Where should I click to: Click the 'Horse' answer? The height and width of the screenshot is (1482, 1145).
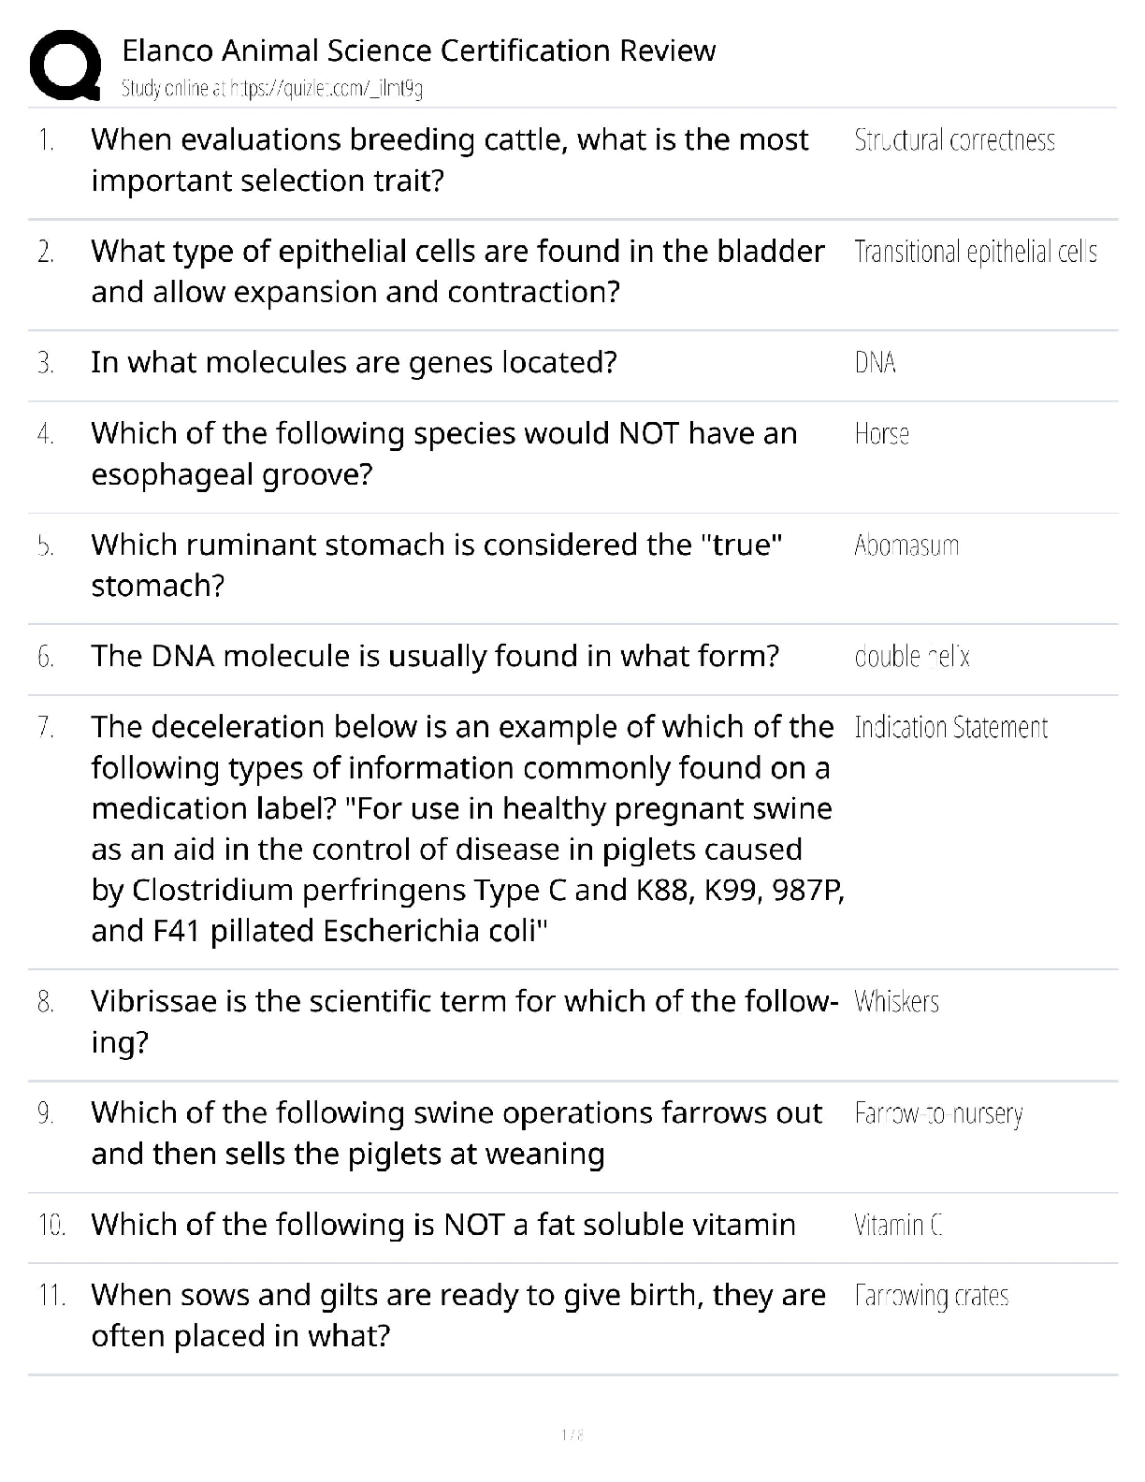pos(881,434)
